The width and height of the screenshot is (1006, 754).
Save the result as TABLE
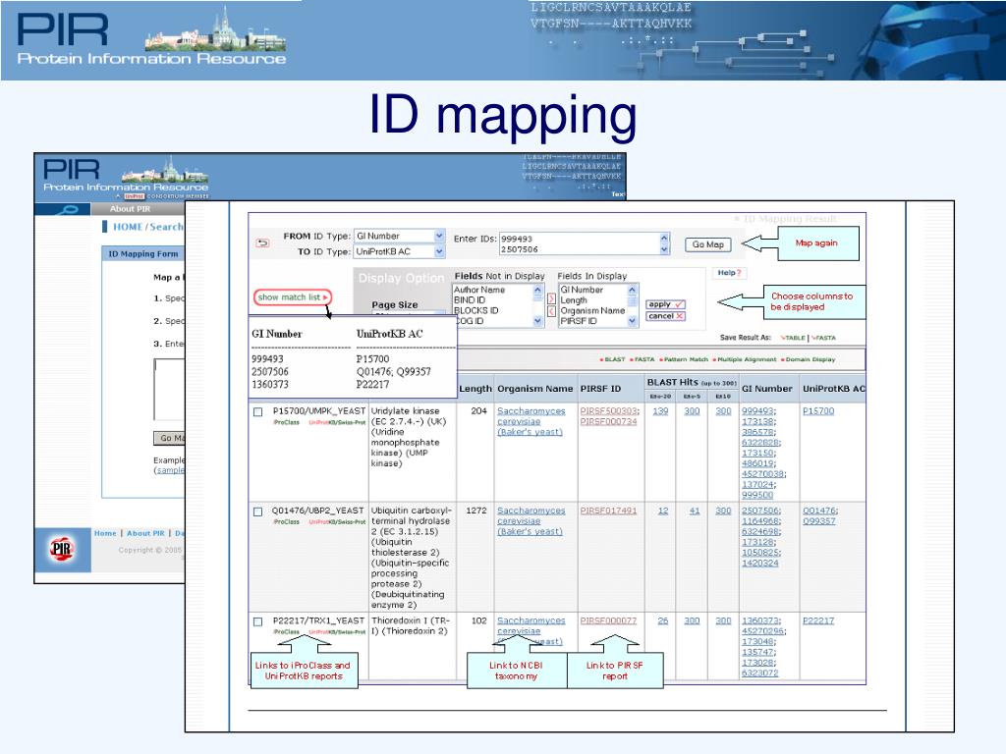tap(793, 338)
